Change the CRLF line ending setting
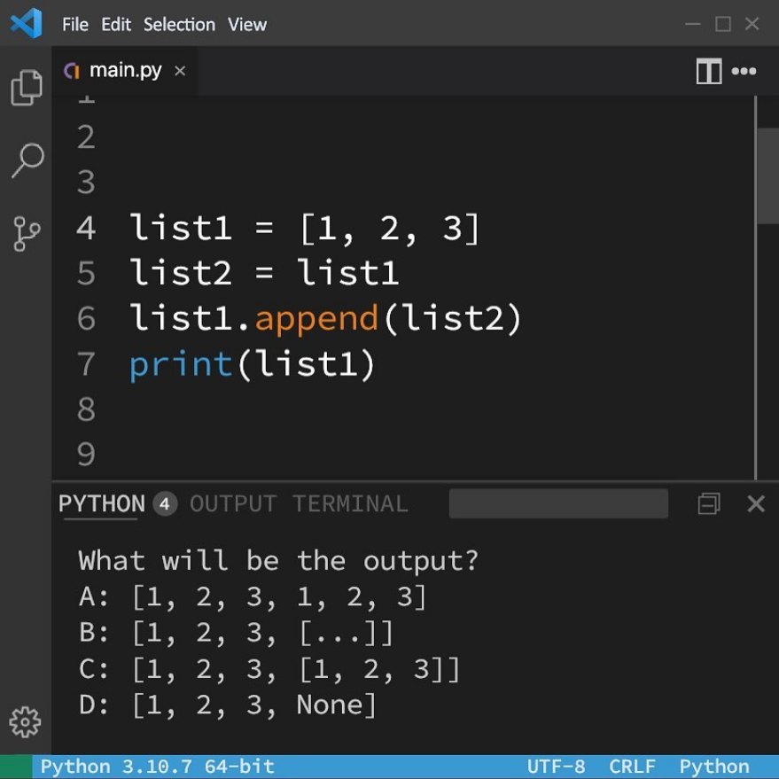This screenshot has width=779, height=779. click(x=632, y=766)
